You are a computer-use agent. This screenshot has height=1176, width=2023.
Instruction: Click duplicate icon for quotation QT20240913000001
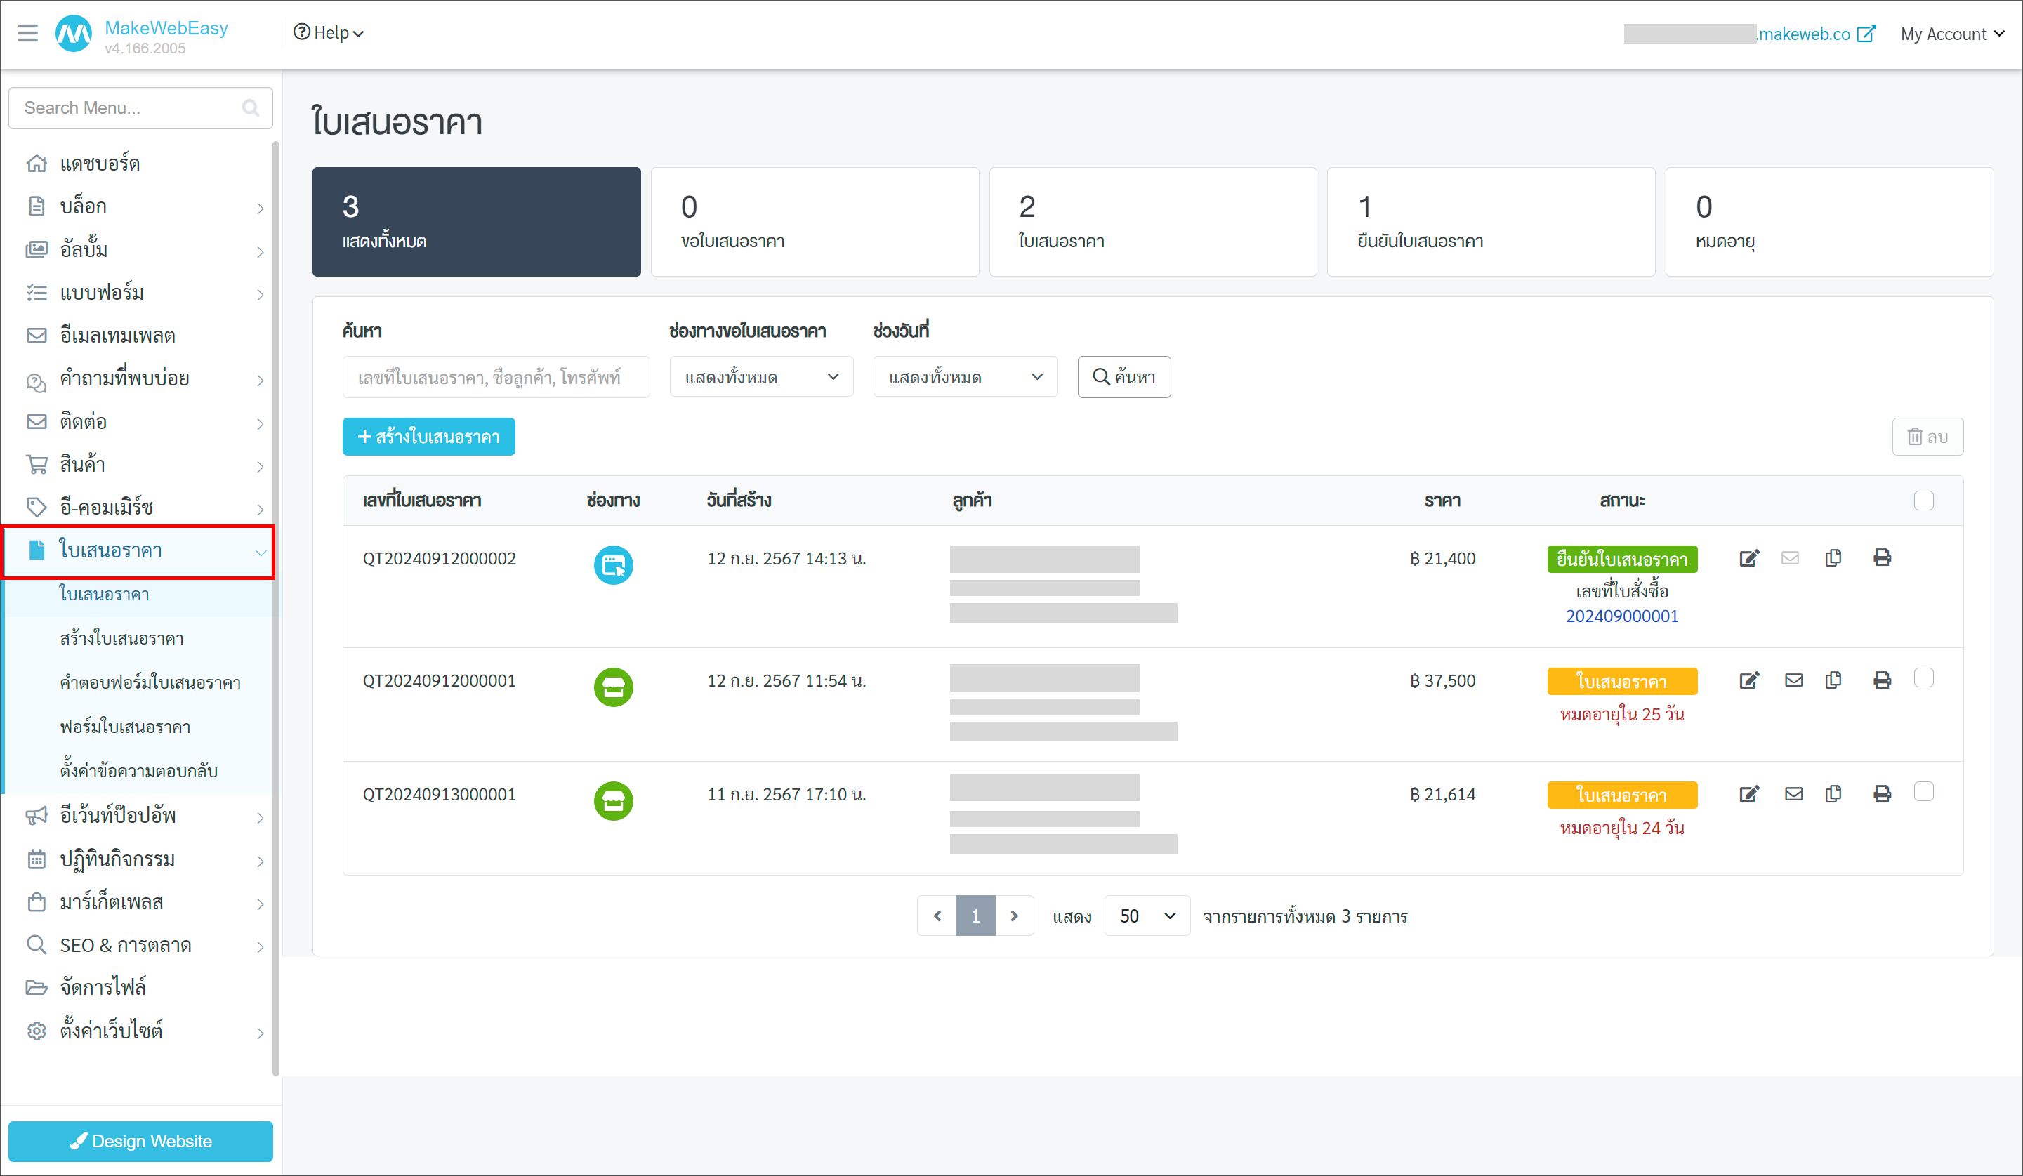pyautogui.click(x=1833, y=794)
